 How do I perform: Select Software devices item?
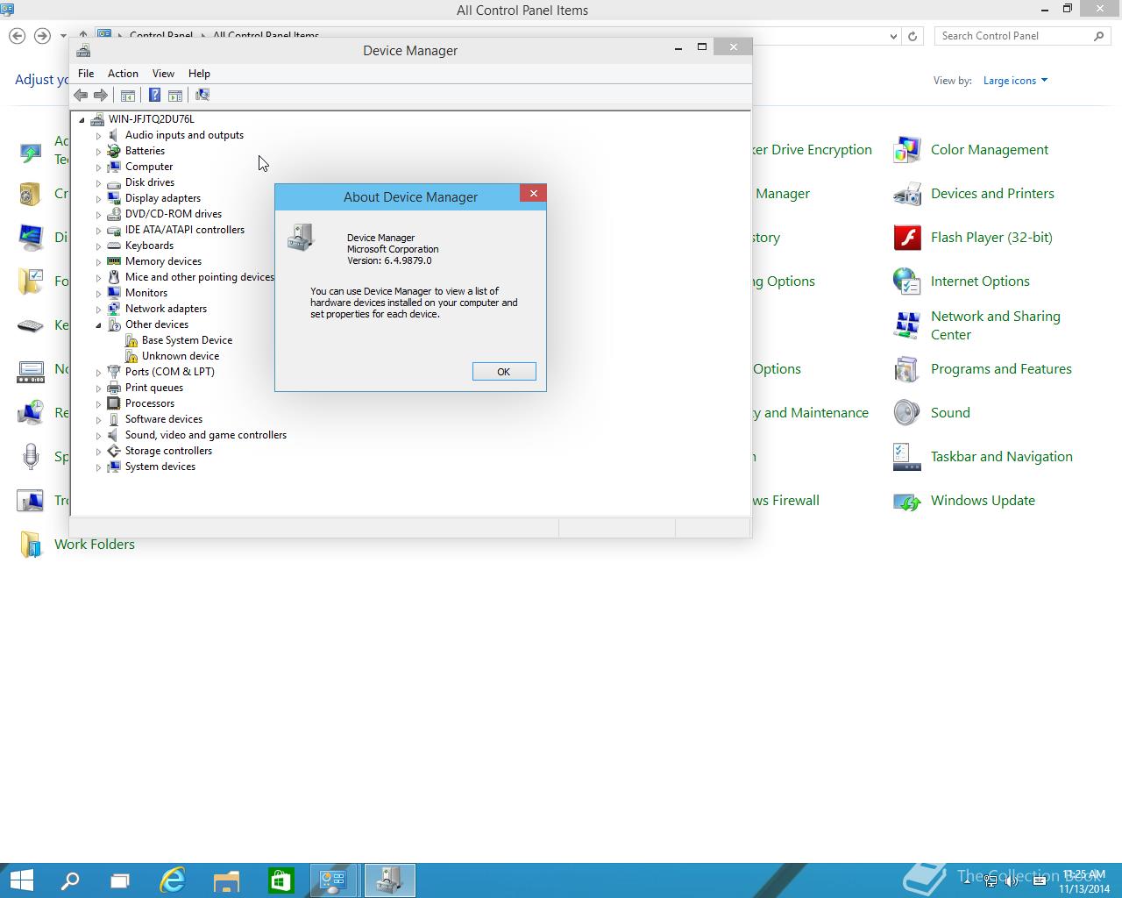pyautogui.click(x=163, y=419)
